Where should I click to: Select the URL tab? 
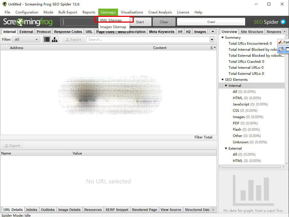pyautogui.click(x=89, y=32)
